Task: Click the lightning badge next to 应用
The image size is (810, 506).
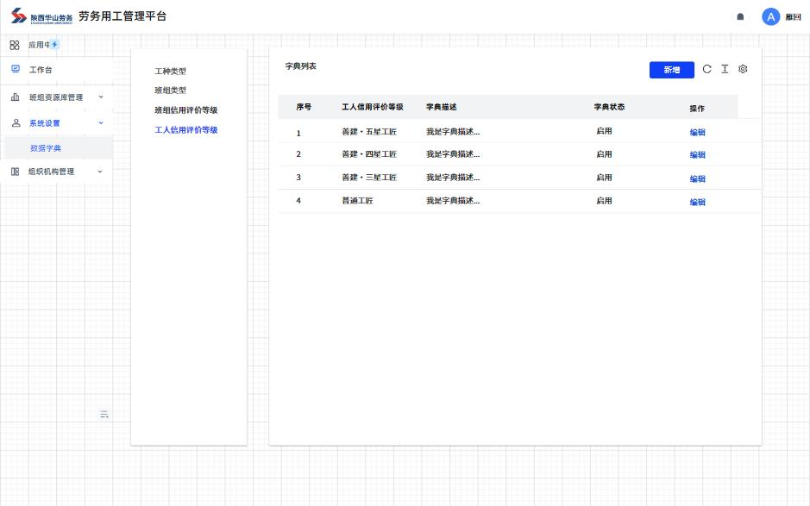Action: coord(54,45)
